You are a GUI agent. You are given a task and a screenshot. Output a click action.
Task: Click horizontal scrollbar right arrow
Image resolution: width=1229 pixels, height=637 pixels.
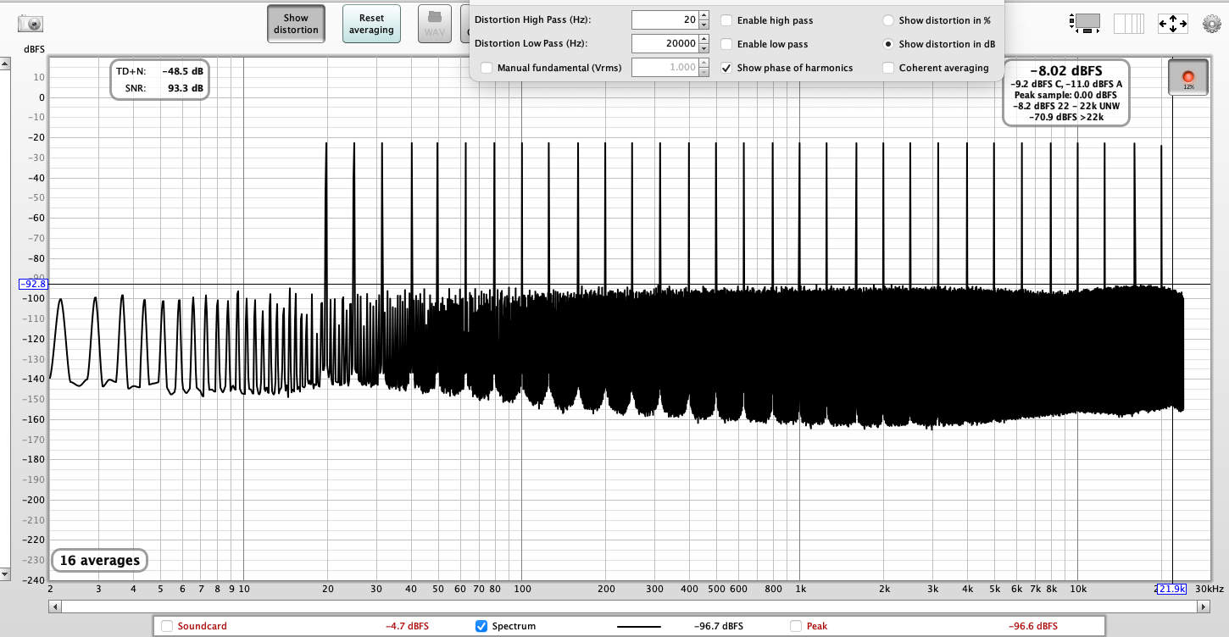(x=1204, y=607)
